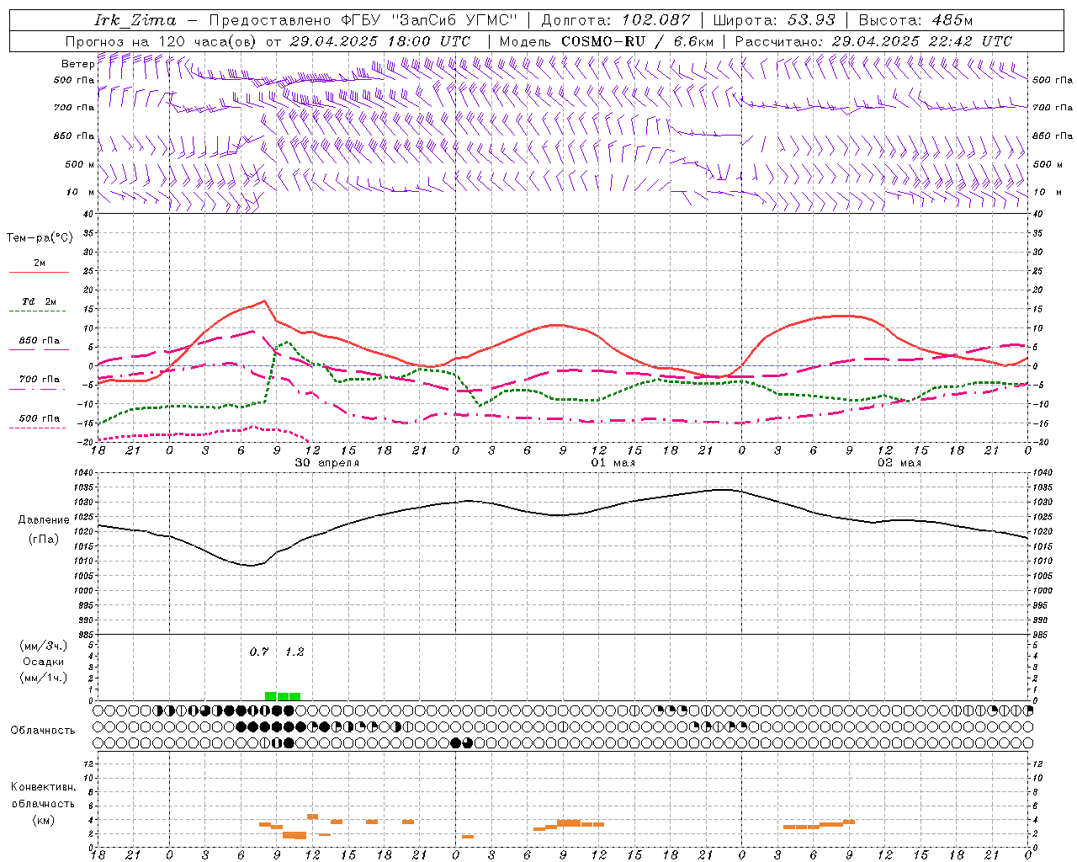Click the 2м temperature legend entry
Screen dimensions: 1077x862
pos(40,263)
